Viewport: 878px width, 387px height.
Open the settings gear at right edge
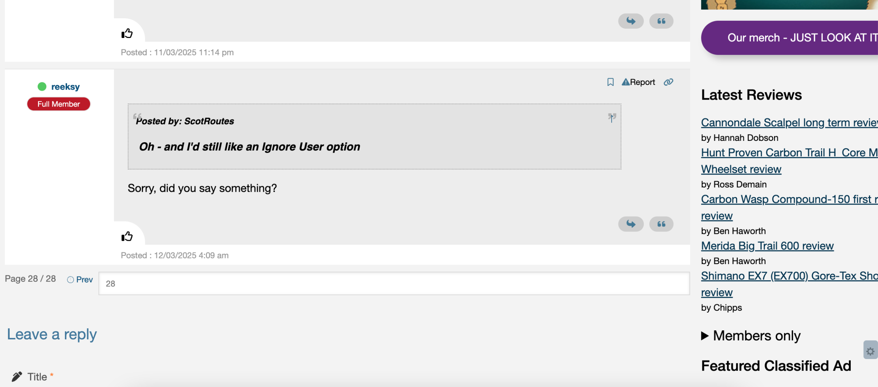click(870, 351)
